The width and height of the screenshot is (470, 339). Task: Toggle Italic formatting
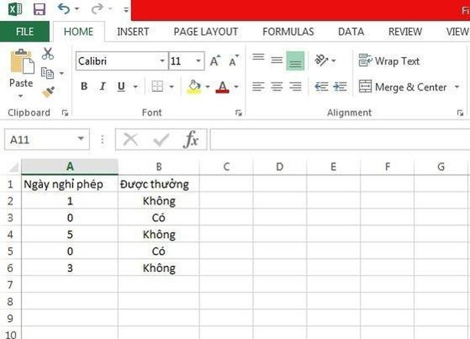coord(103,87)
